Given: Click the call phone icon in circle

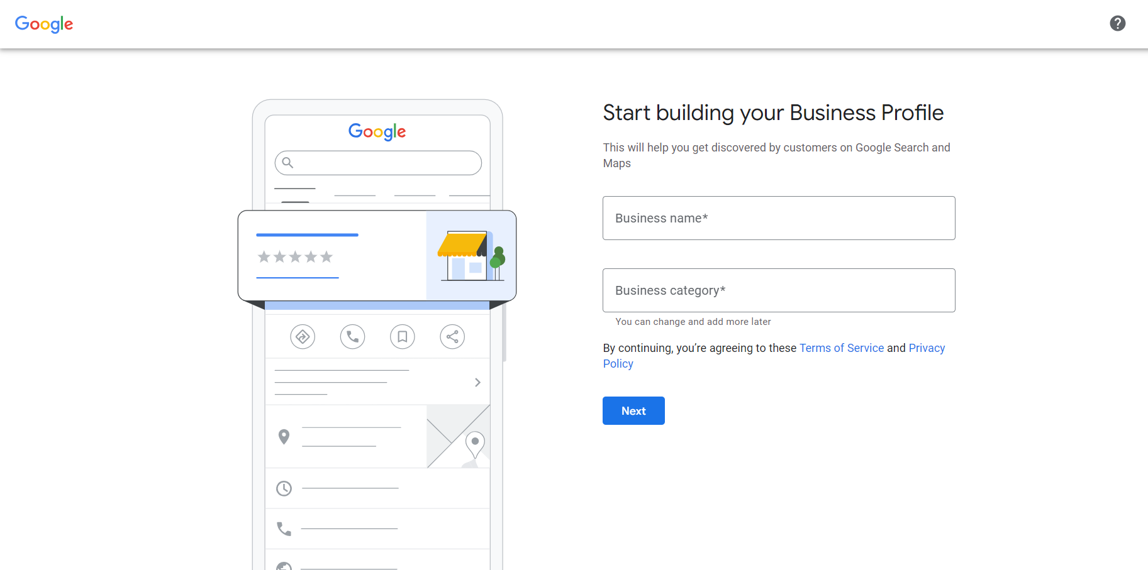Looking at the screenshot, I should pos(353,337).
